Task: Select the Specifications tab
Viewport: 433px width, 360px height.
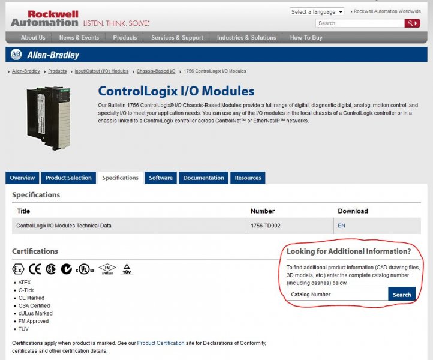Action: (120, 178)
